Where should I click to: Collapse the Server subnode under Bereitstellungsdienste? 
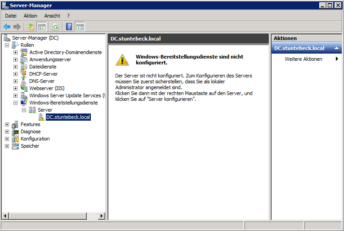coord(24,110)
